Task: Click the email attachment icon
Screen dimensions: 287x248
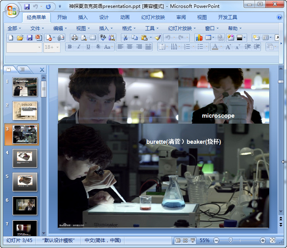Action: [61, 38]
